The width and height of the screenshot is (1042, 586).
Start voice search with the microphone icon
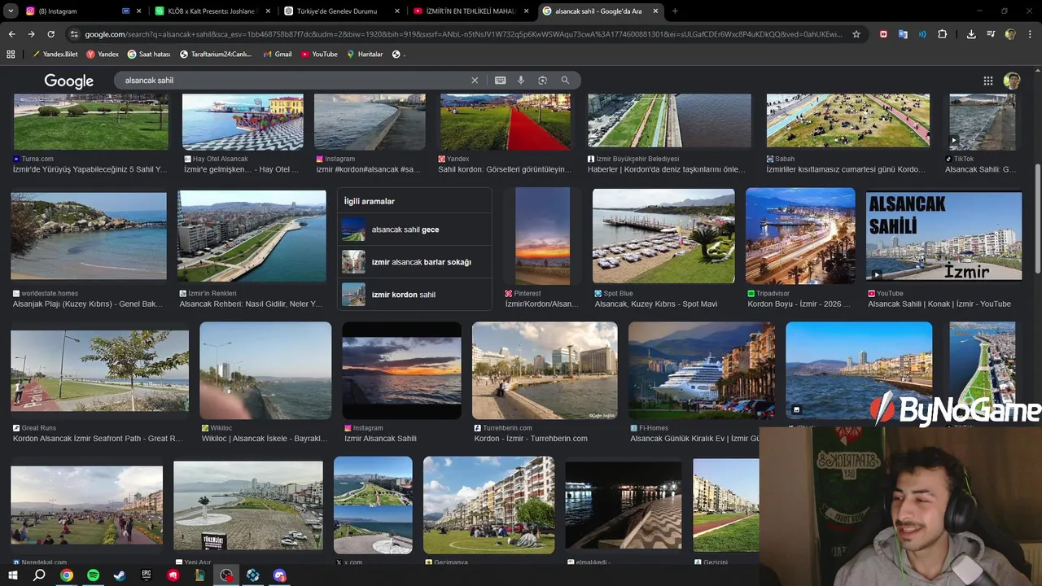click(521, 81)
